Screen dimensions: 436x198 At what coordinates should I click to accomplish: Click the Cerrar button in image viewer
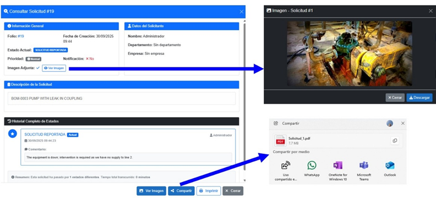(395, 98)
